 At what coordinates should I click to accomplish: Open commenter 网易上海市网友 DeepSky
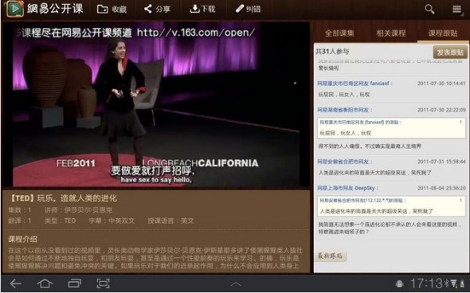(x=347, y=188)
